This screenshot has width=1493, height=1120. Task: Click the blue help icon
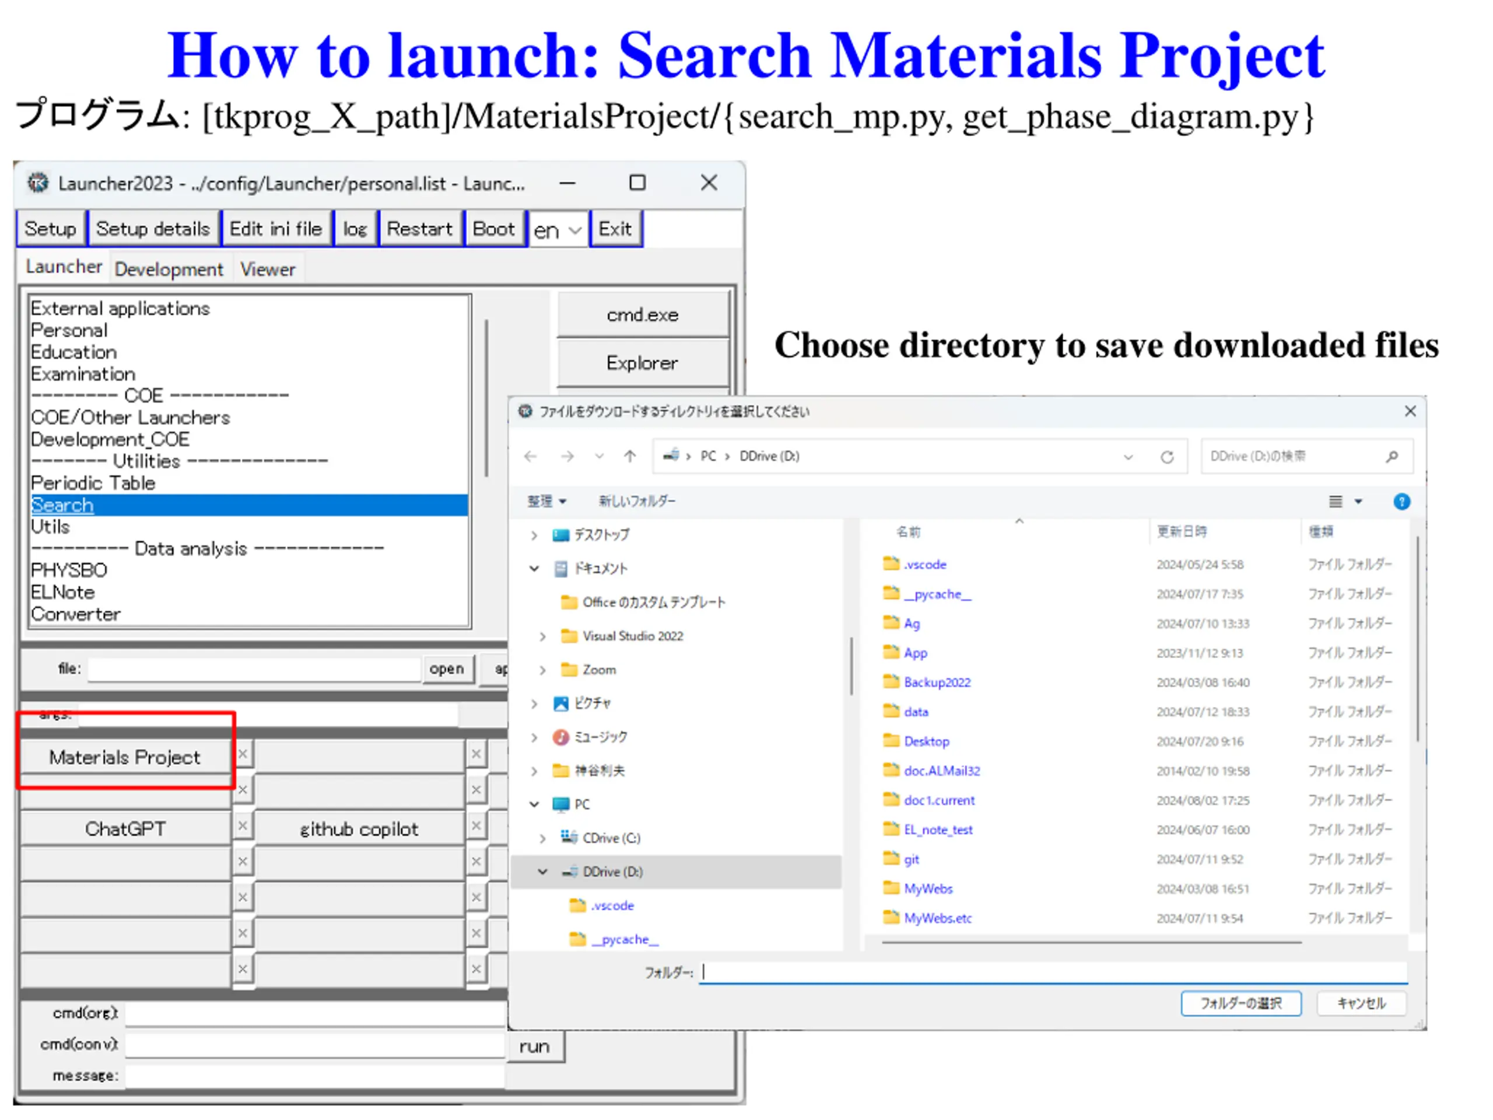click(x=1401, y=502)
